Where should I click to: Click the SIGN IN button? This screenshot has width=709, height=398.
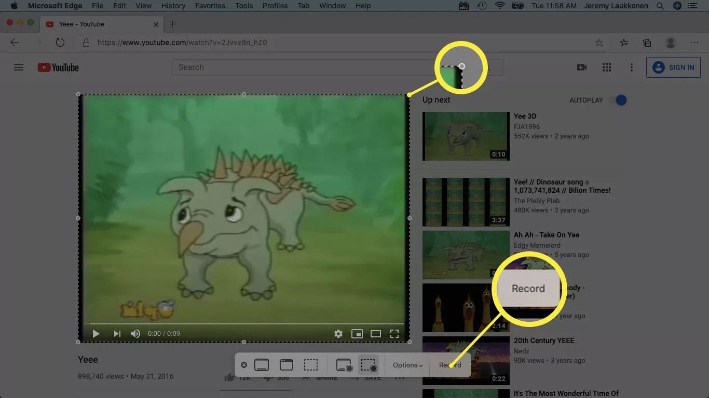[x=673, y=67]
